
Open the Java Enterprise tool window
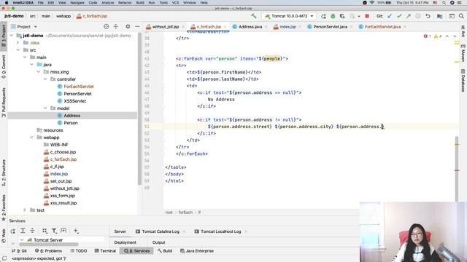pos(197,251)
